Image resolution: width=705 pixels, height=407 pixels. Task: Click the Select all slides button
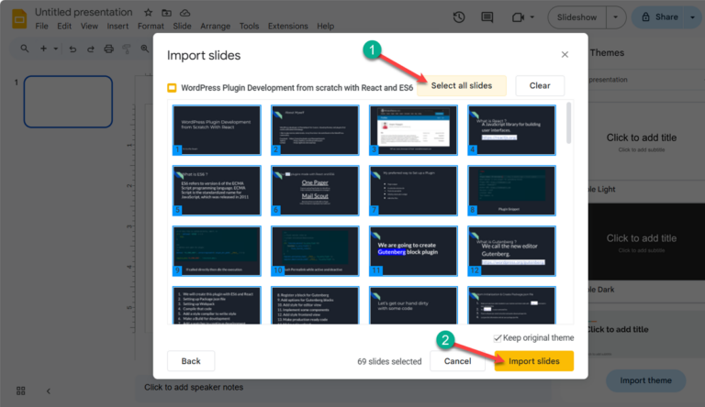pyautogui.click(x=462, y=85)
